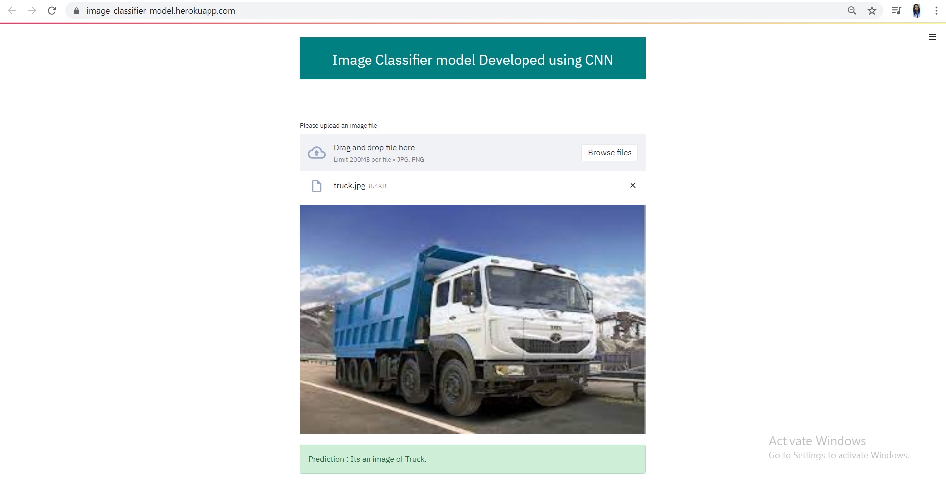This screenshot has height=485, width=946.
Task: Open the search/zoom icon in the toolbar
Action: click(851, 10)
